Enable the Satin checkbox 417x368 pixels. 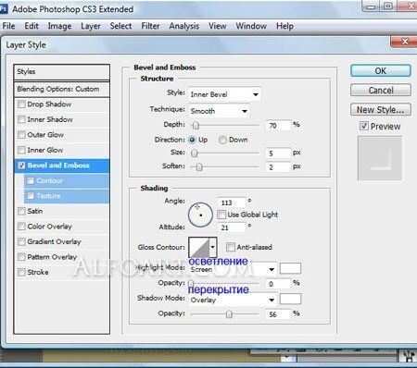21,211
